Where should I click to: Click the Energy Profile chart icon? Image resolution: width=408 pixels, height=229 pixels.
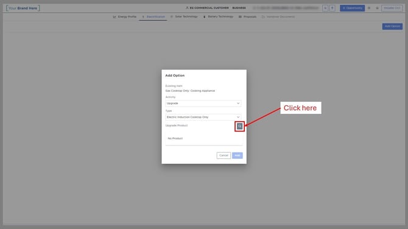[114, 17]
